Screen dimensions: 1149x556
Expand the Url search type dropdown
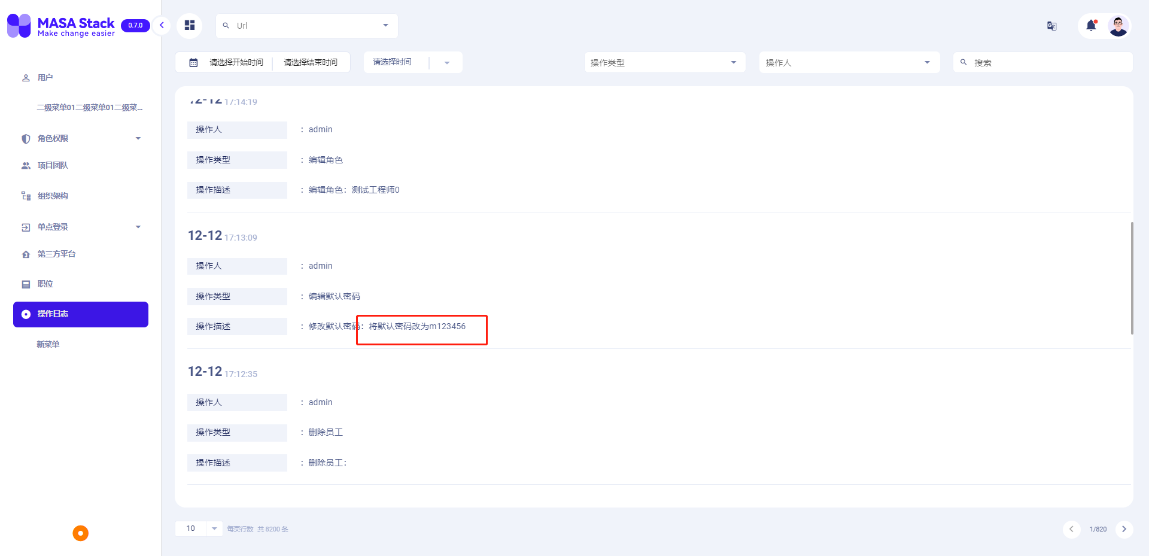pyautogui.click(x=385, y=26)
